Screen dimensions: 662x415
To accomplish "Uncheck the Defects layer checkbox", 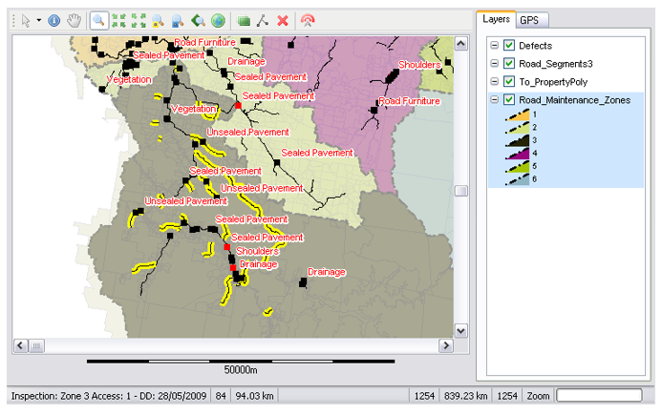I will (x=509, y=46).
